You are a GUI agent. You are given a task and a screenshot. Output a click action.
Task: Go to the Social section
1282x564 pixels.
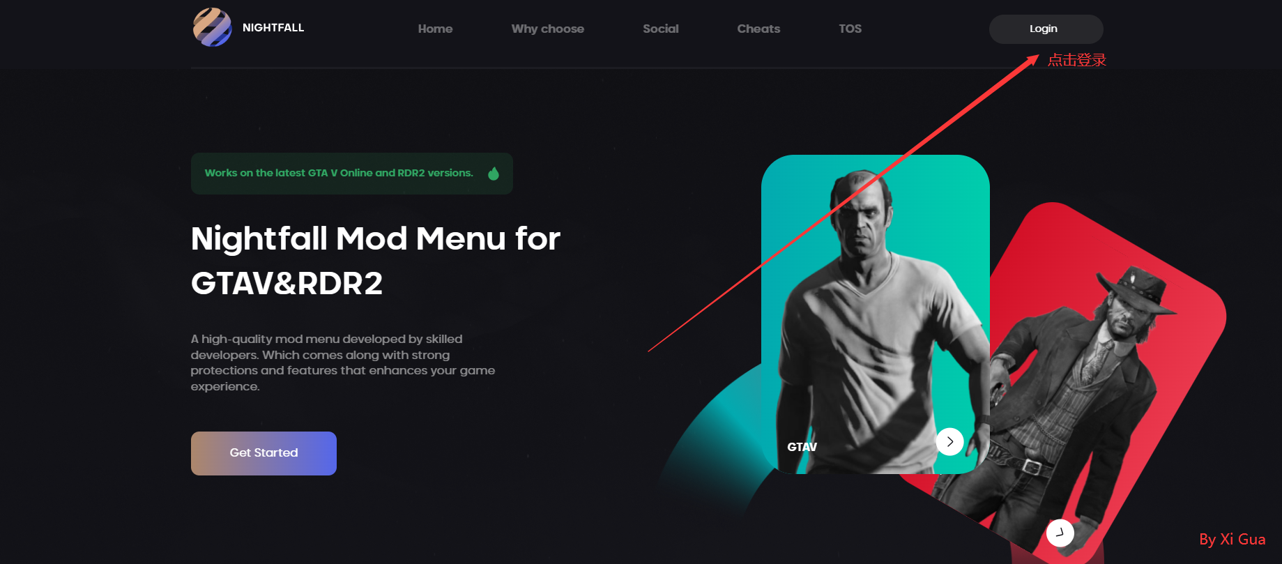(x=661, y=29)
